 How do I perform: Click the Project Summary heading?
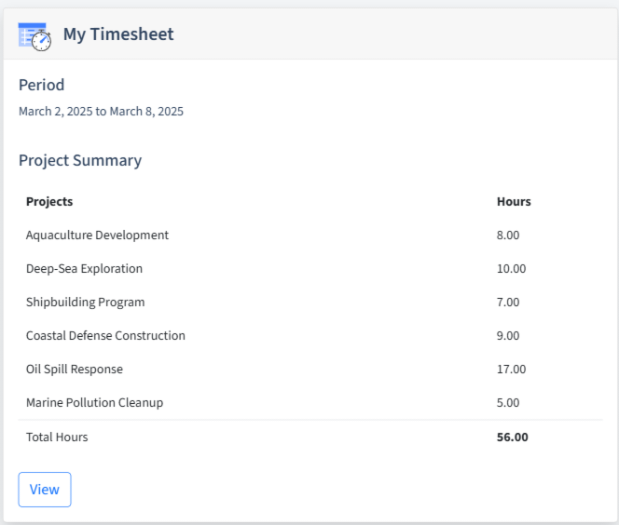click(x=80, y=160)
